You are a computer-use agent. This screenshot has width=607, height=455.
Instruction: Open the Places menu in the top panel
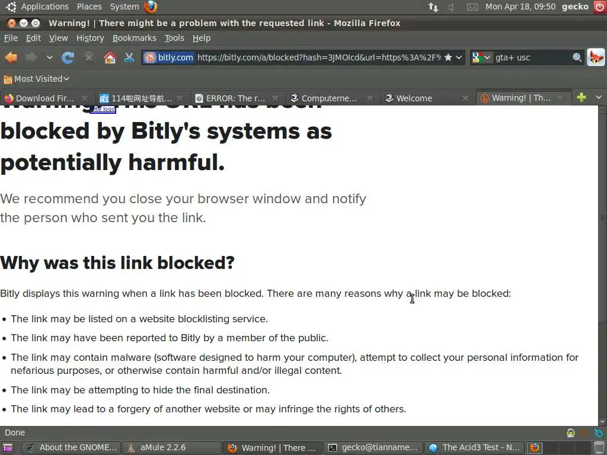(x=89, y=7)
